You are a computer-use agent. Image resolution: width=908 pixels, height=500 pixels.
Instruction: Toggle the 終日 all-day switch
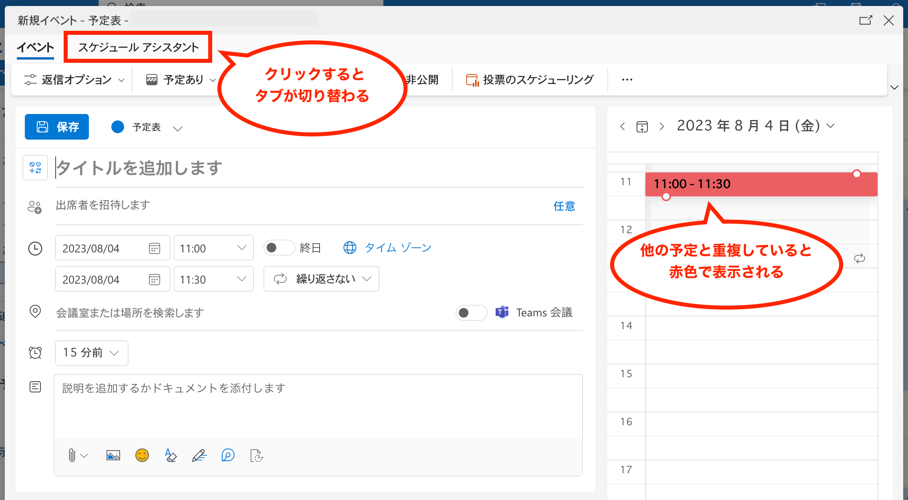tap(279, 248)
